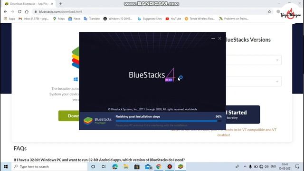Open the Maps bookmark

click(59, 19)
